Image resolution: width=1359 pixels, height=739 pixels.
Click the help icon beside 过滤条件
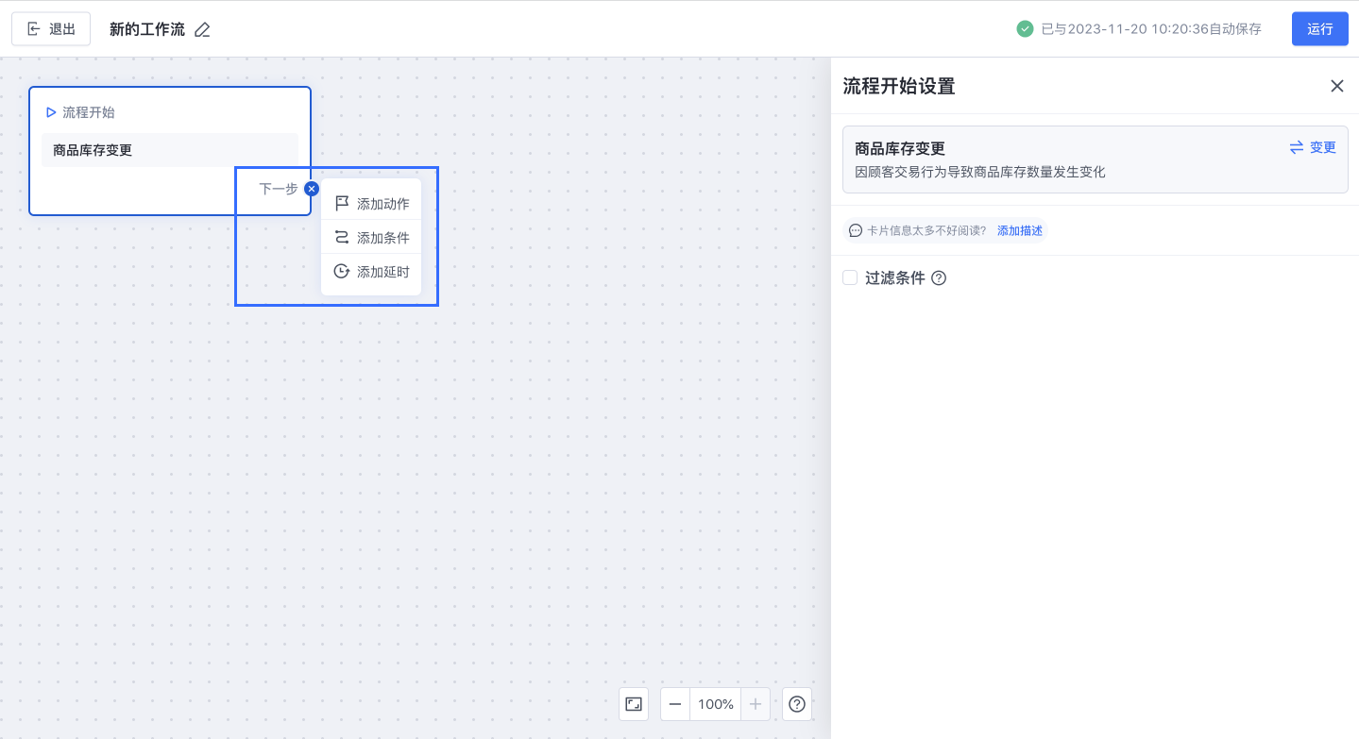coord(939,278)
